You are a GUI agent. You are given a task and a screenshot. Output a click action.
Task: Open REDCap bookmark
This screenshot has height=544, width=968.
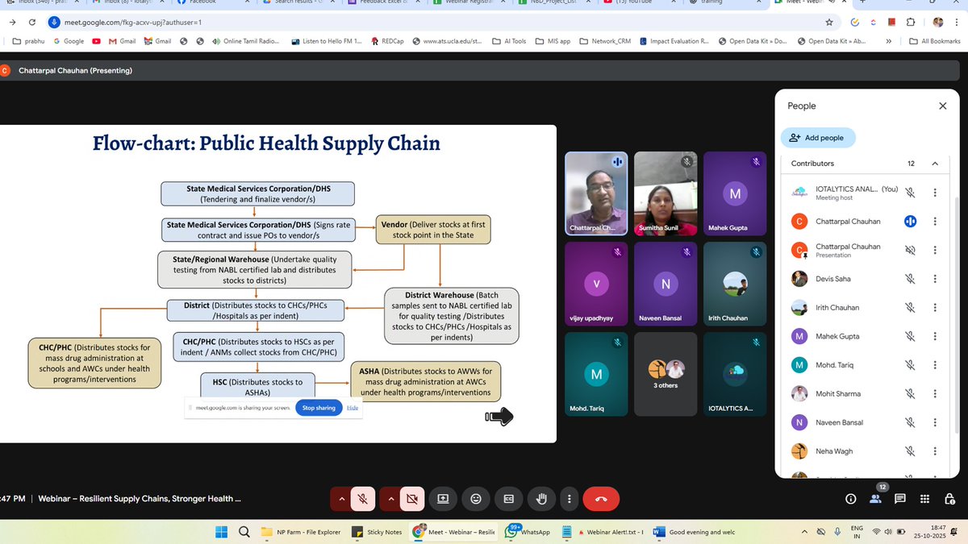click(387, 41)
